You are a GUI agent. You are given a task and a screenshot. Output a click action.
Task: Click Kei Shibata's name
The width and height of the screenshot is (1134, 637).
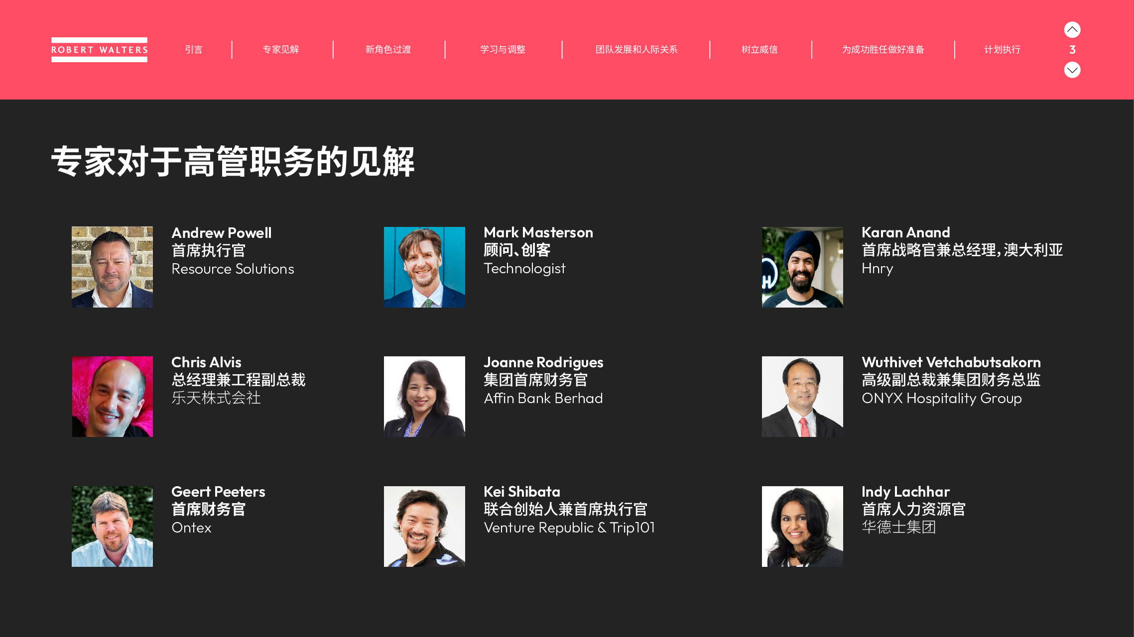(522, 492)
